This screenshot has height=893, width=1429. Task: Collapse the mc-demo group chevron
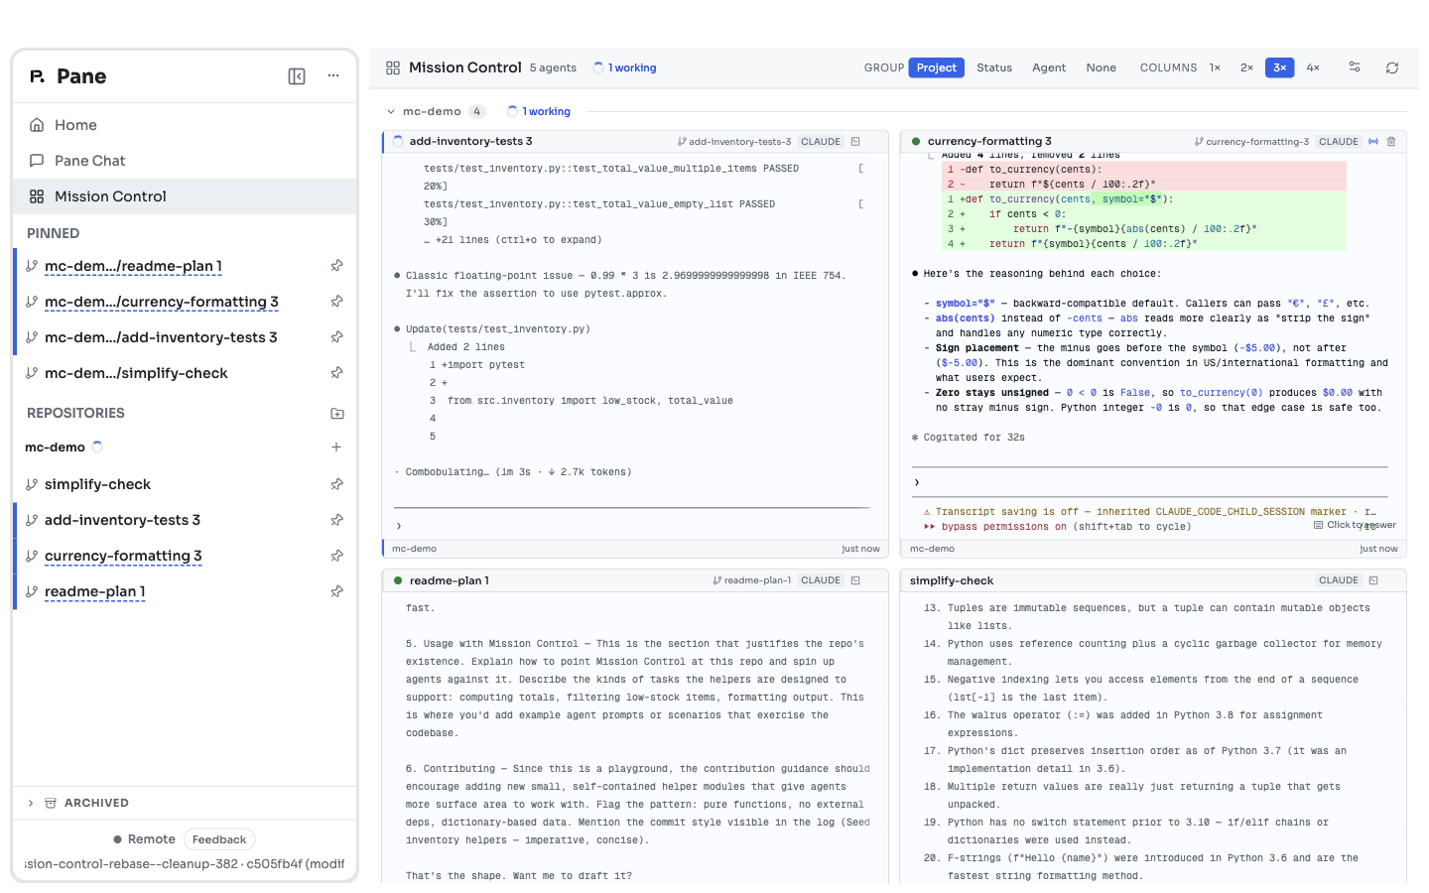pos(391,112)
